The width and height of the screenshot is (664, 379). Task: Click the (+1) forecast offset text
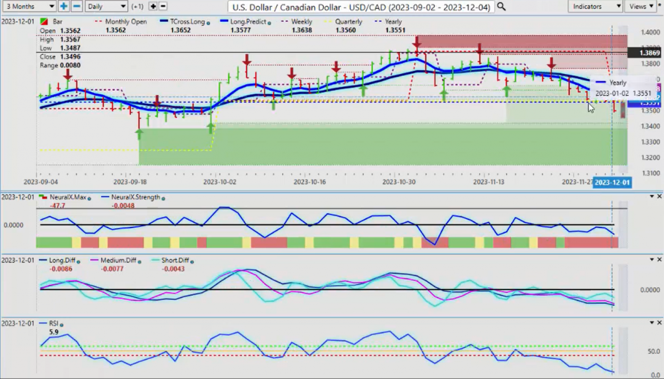click(137, 6)
